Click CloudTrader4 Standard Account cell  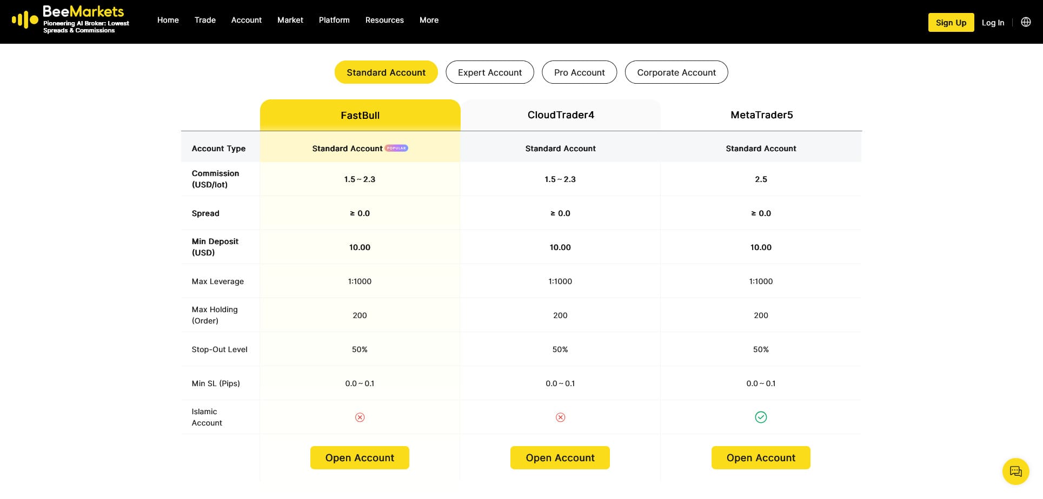click(x=560, y=149)
